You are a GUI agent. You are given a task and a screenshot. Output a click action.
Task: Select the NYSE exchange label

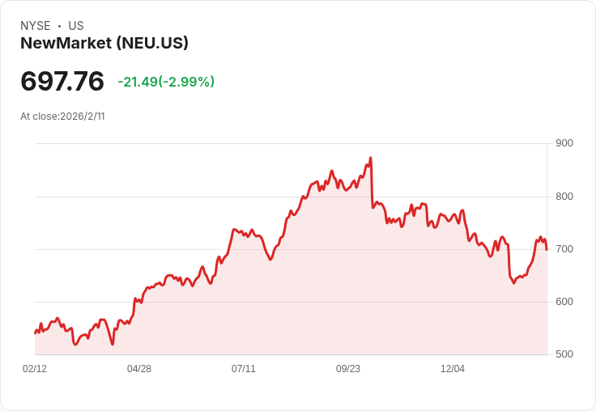(36, 26)
